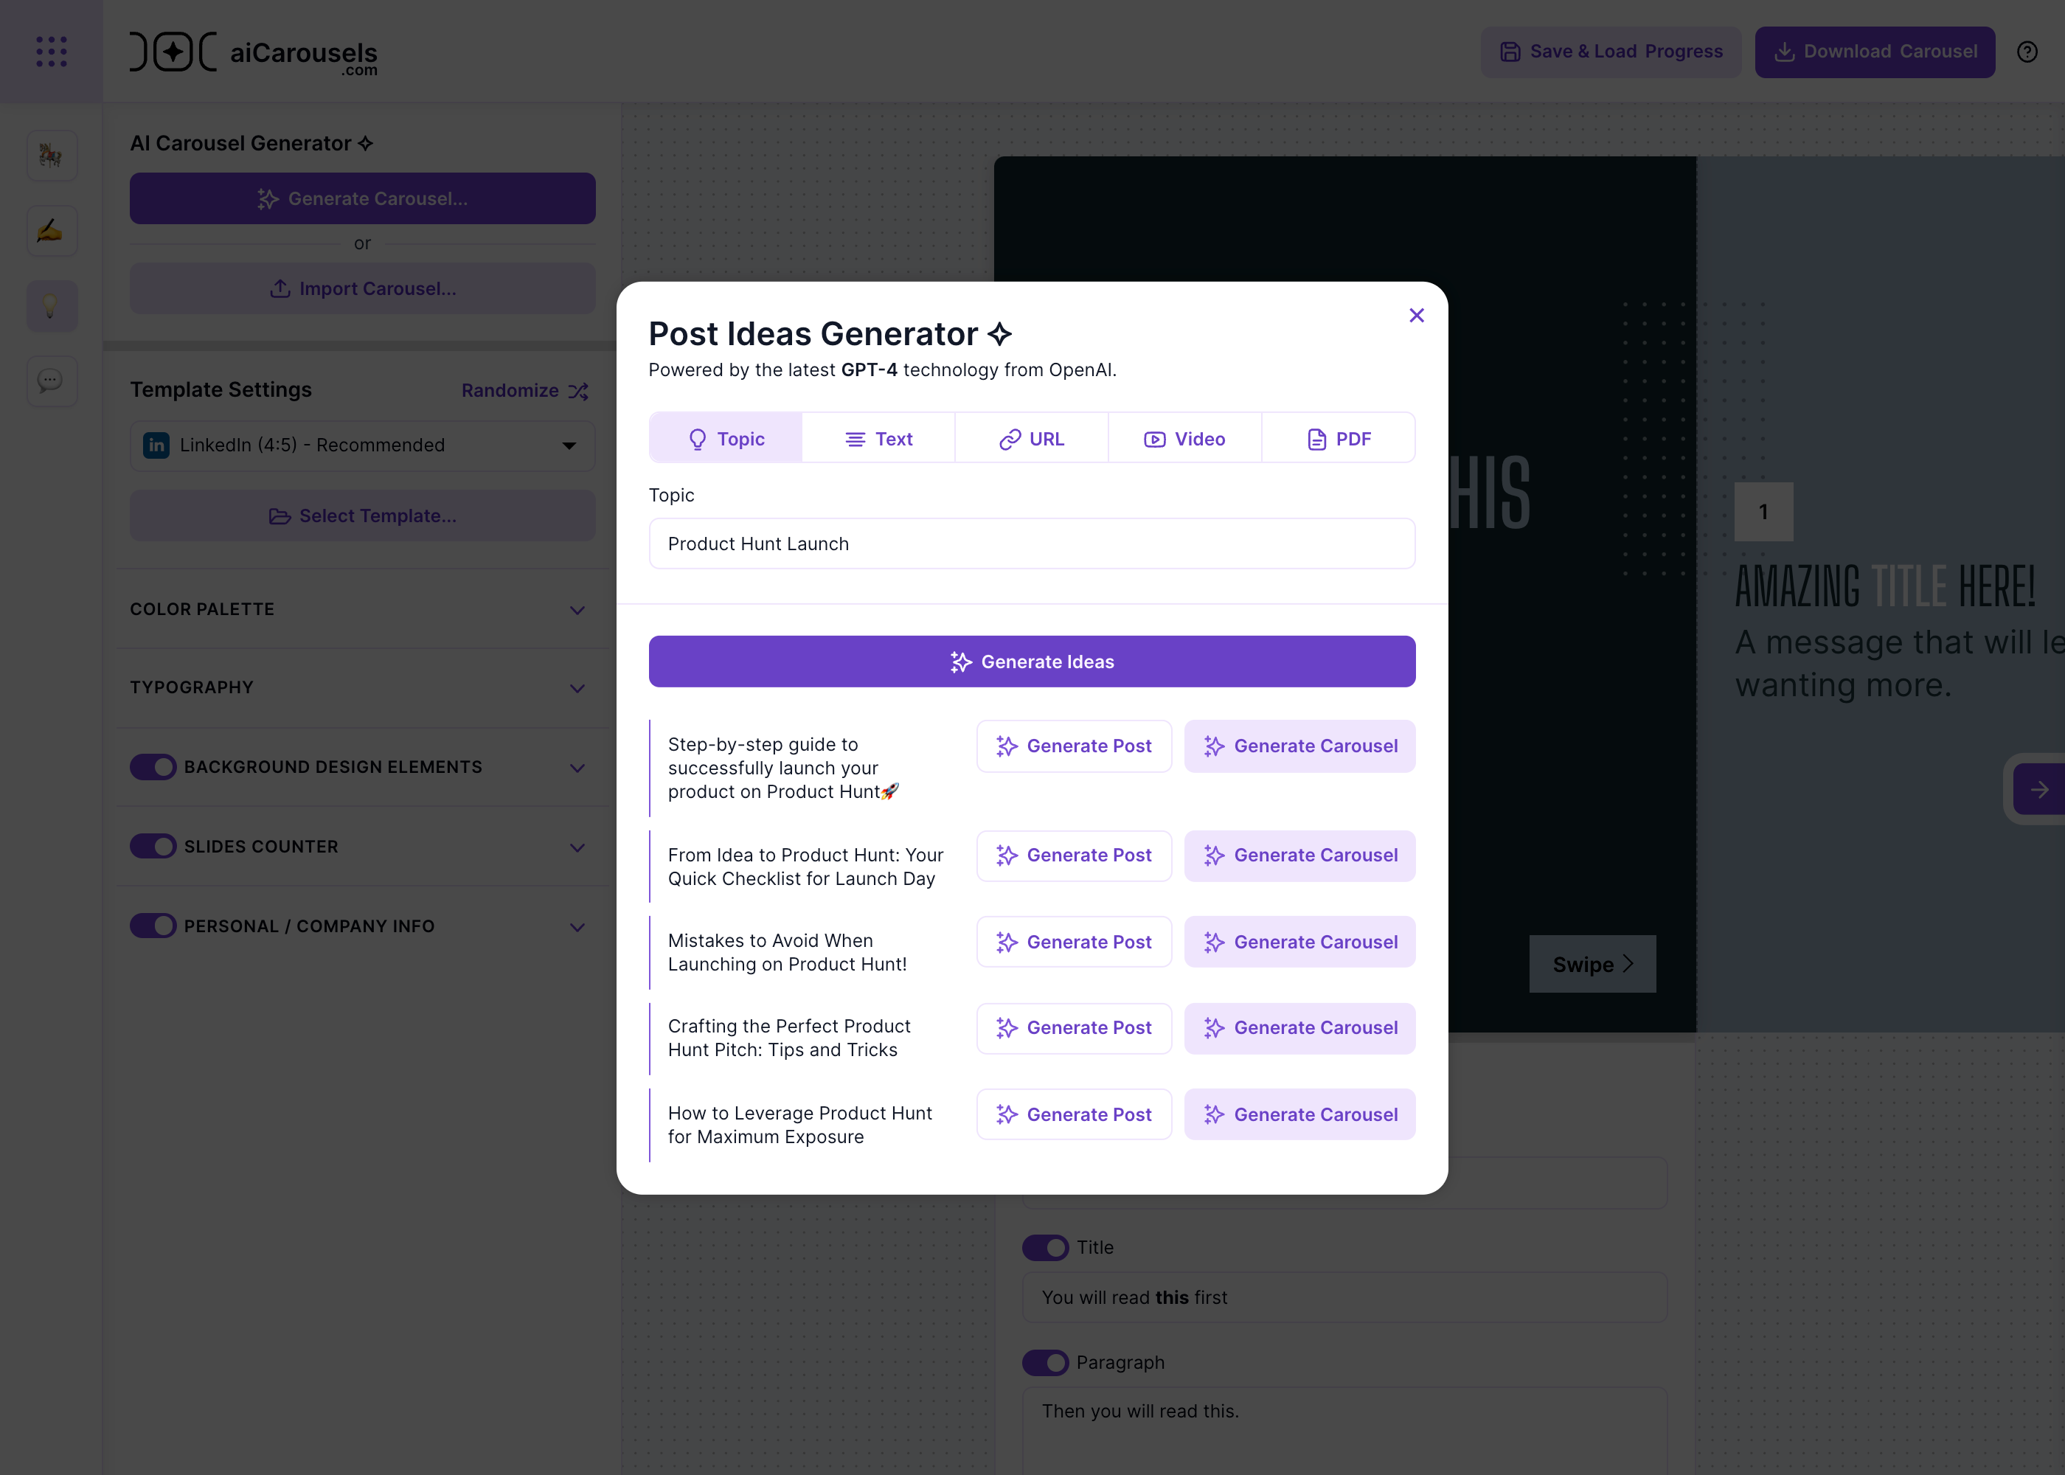The width and height of the screenshot is (2065, 1475).
Task: Generate Carousel for Step-by-step guide idea
Action: (1299, 746)
